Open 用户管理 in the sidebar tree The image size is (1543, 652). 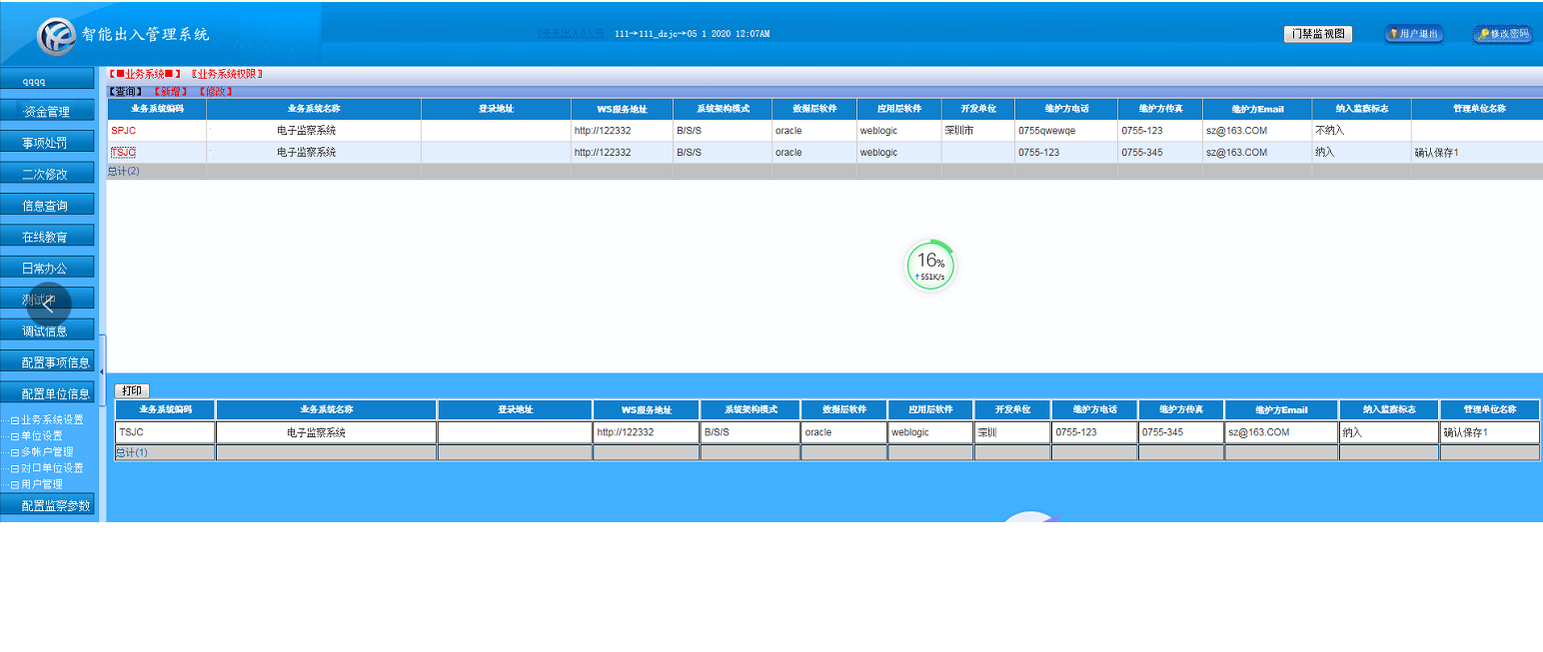42,484
